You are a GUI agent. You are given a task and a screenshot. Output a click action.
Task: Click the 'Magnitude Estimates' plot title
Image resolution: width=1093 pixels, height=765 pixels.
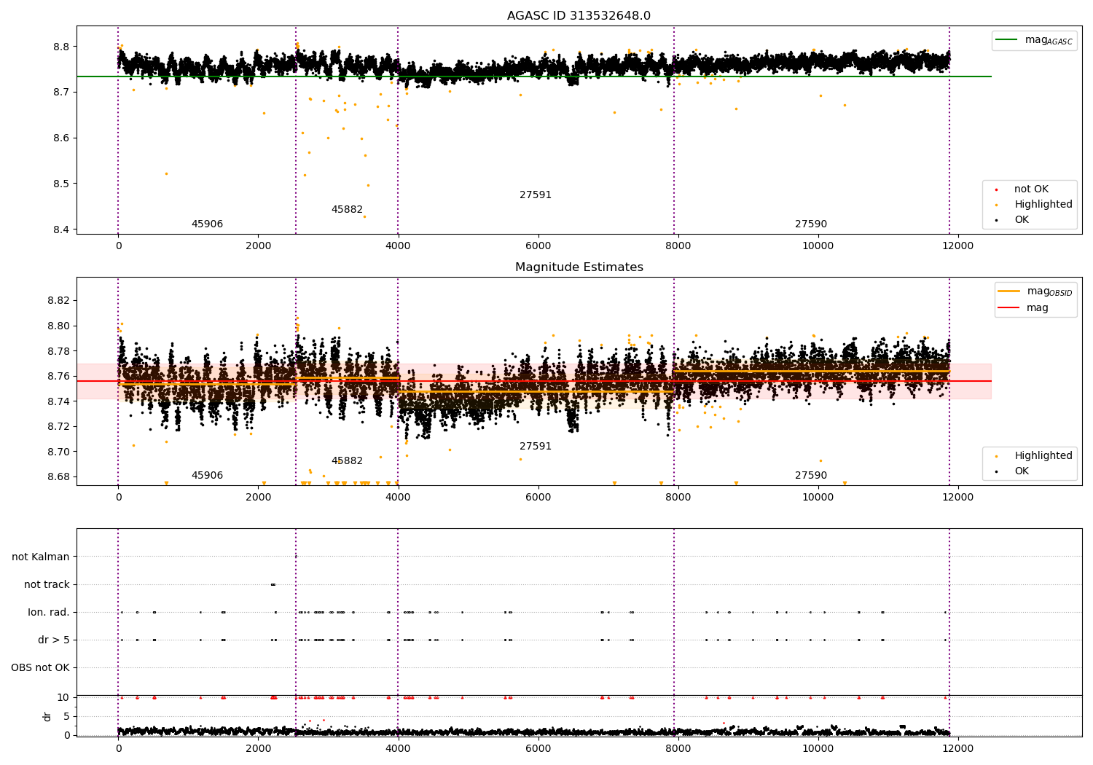pyautogui.click(x=579, y=267)
